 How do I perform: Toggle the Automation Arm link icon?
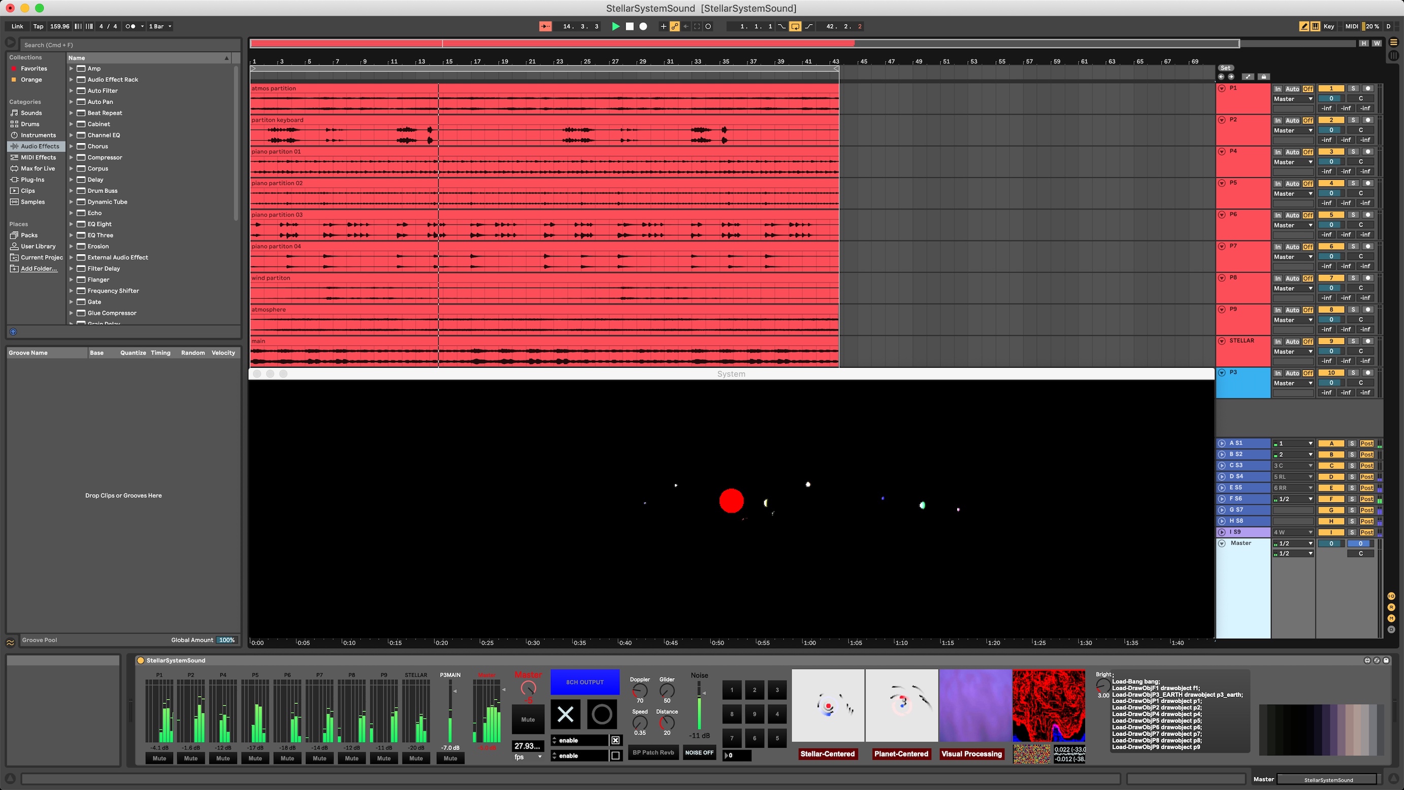(x=675, y=26)
